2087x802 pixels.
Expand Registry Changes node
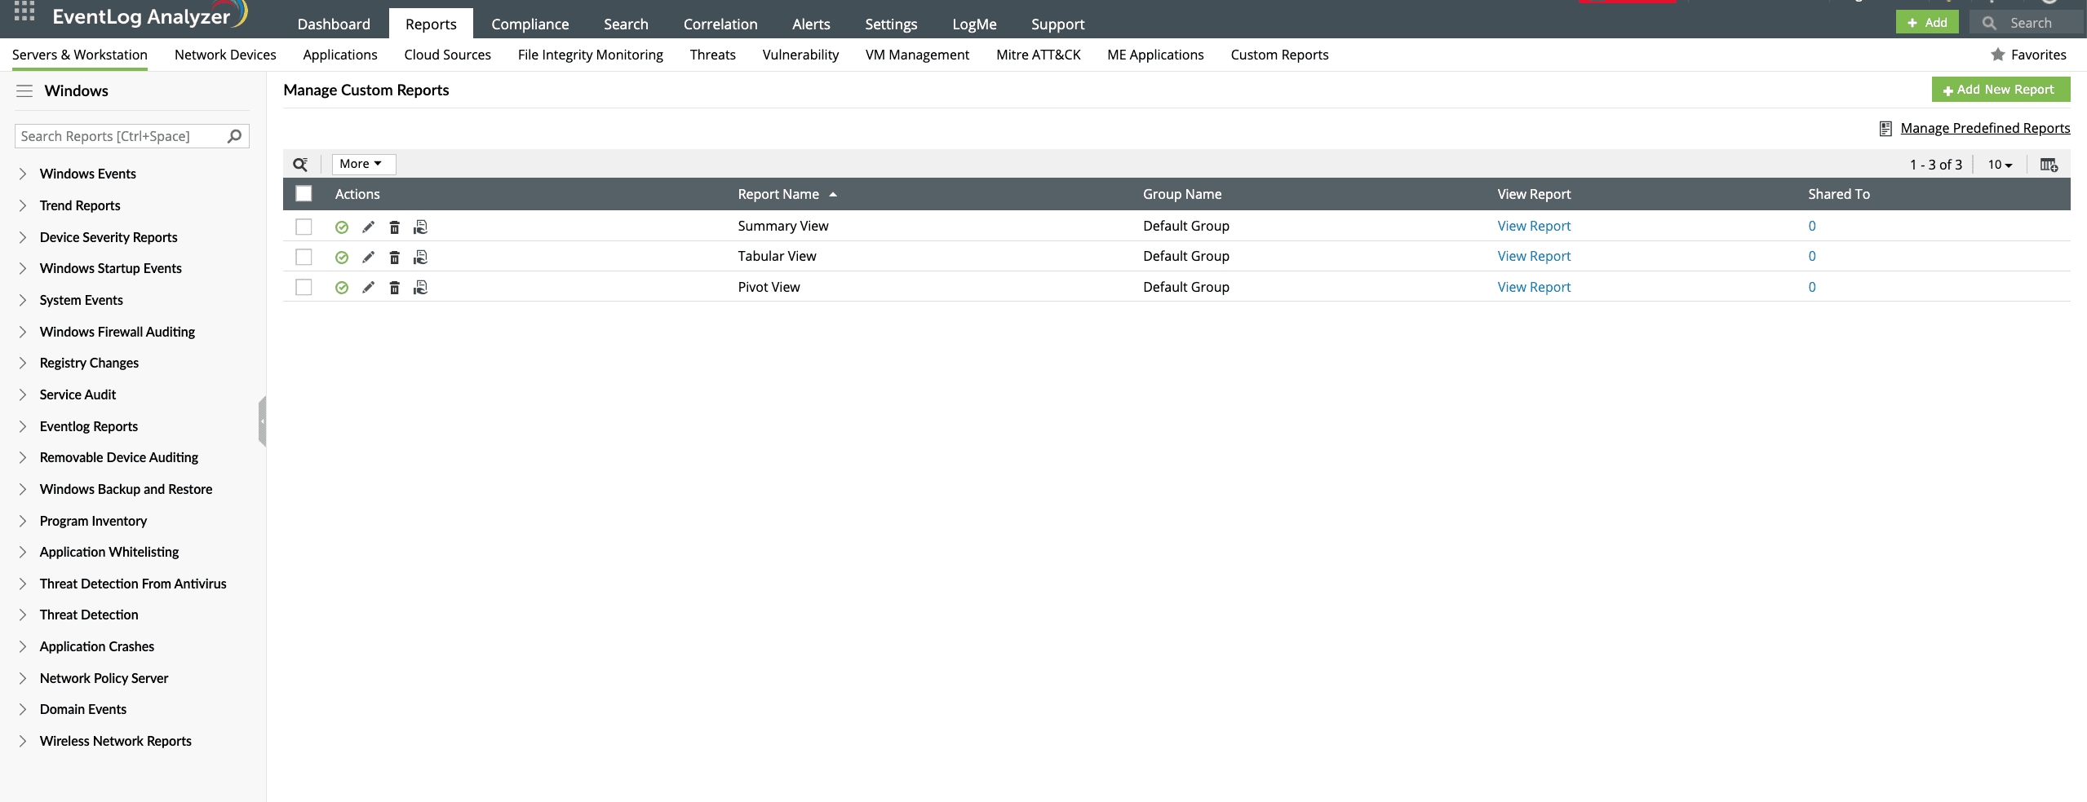click(x=23, y=363)
